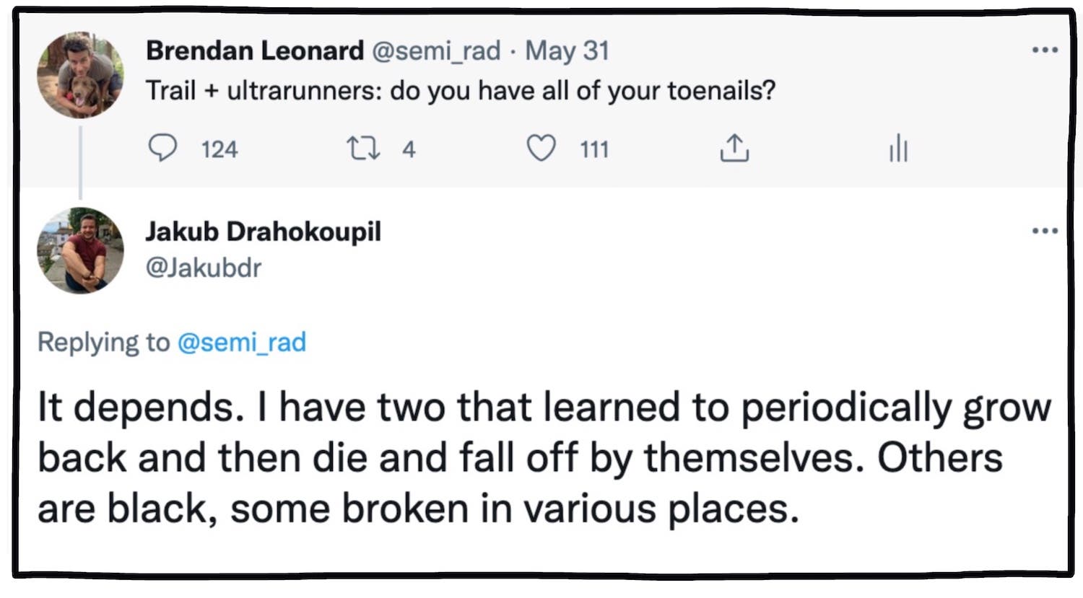Click Brendan Leonard's profile picture

pos(81,76)
